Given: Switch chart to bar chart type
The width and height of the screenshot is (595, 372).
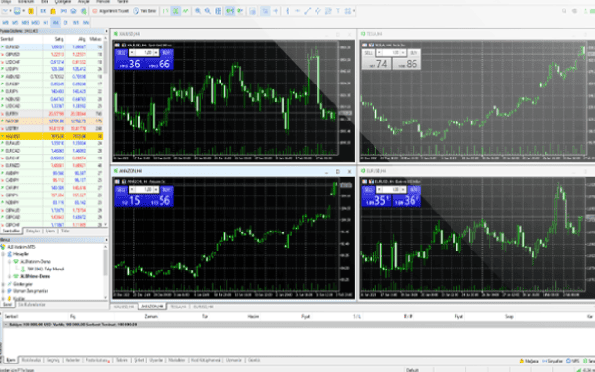Looking at the screenshot, I should [x=165, y=11].
